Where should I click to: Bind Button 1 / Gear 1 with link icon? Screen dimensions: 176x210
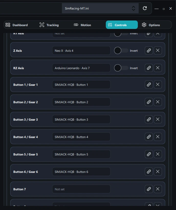(x=149, y=85)
